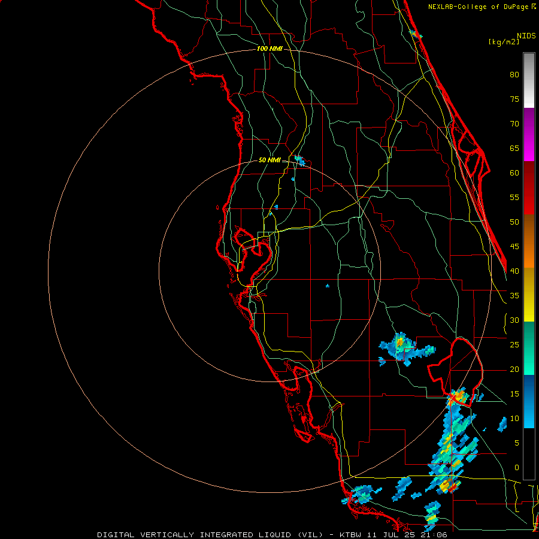The image size is (539, 539).
Task: Click the 0 value on the color scale
Action: 517,468
